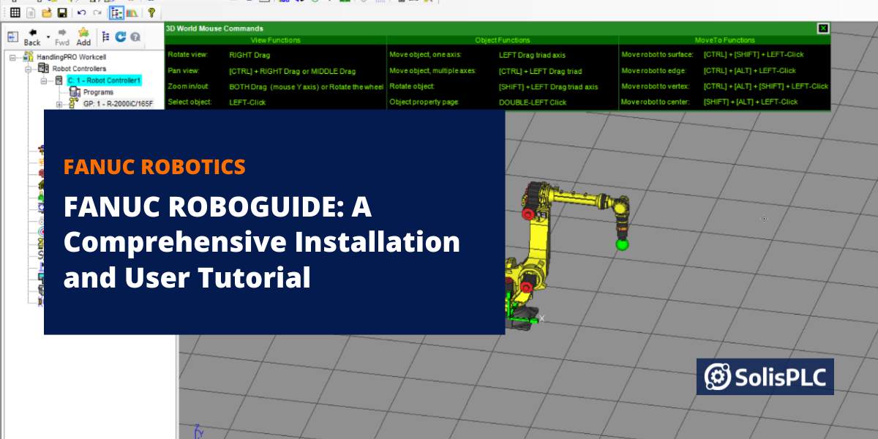
Task: Undo the last action
Action: tap(82, 12)
